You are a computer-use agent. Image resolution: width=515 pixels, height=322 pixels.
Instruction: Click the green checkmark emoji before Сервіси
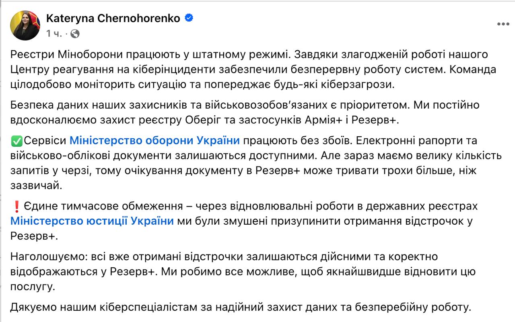pos(16,141)
